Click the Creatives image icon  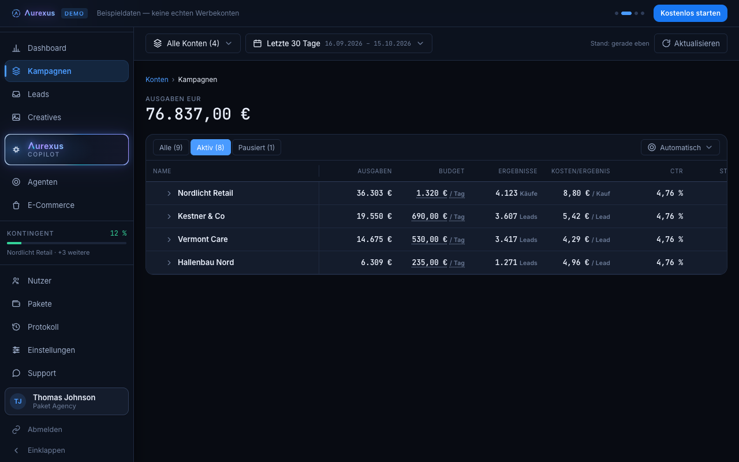coord(16,117)
